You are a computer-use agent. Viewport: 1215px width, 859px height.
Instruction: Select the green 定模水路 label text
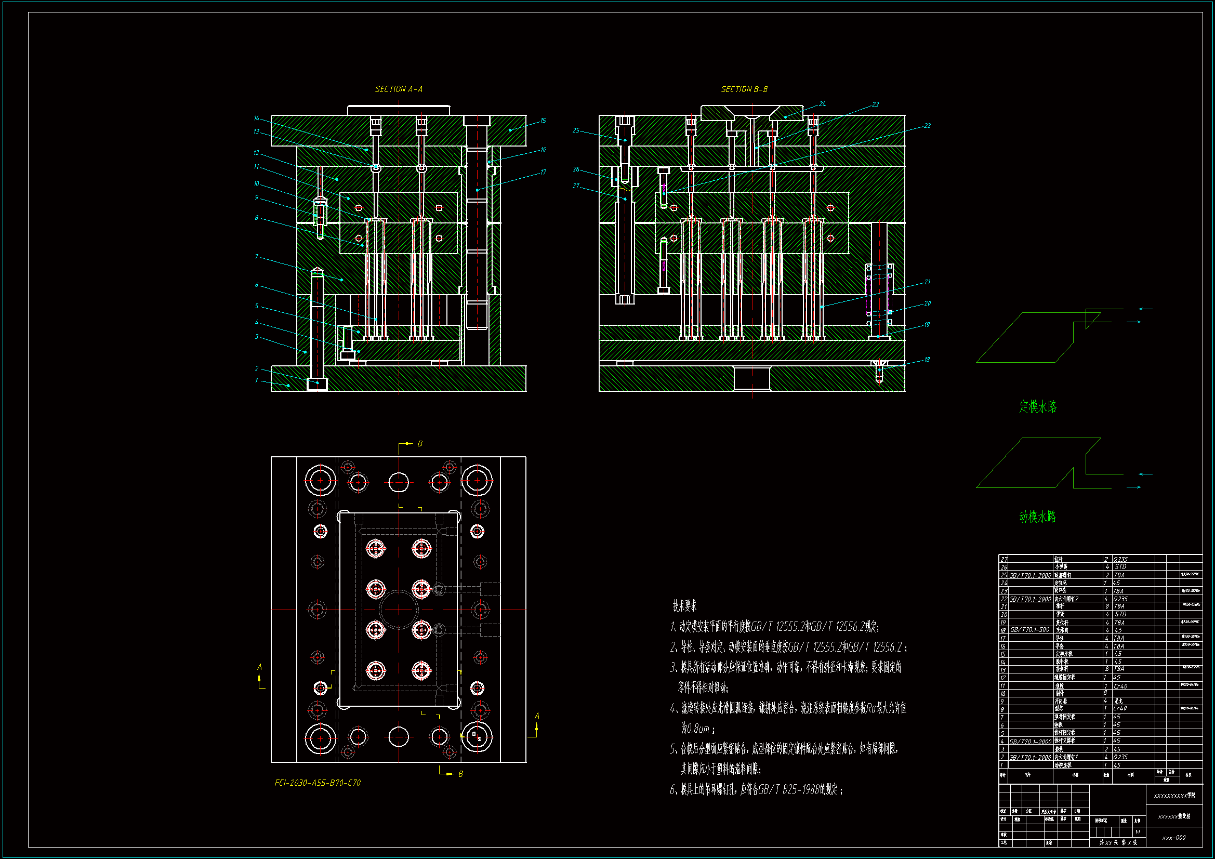[x=1038, y=406]
